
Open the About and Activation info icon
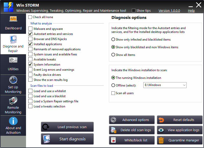click(x=13, y=121)
